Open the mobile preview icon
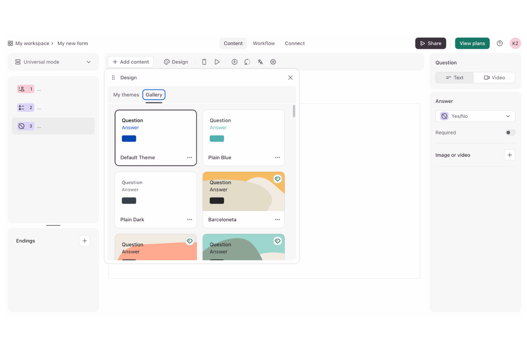 click(204, 62)
